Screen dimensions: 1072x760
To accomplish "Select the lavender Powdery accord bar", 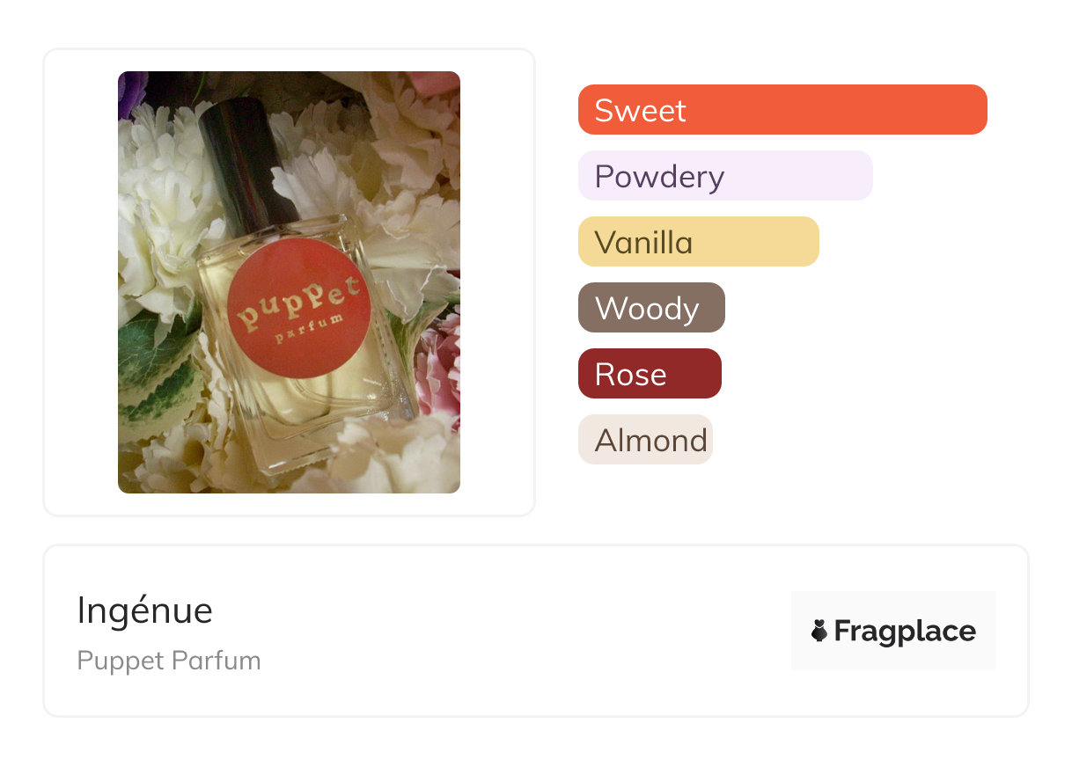I will (725, 176).
